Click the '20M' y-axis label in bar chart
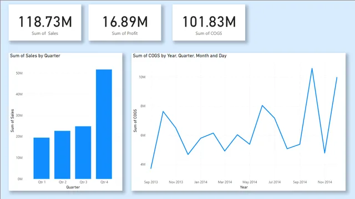Viewport: 355px width, 199px height. point(19,137)
